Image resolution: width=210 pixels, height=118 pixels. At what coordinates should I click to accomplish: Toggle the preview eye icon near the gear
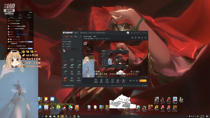coord(134,81)
